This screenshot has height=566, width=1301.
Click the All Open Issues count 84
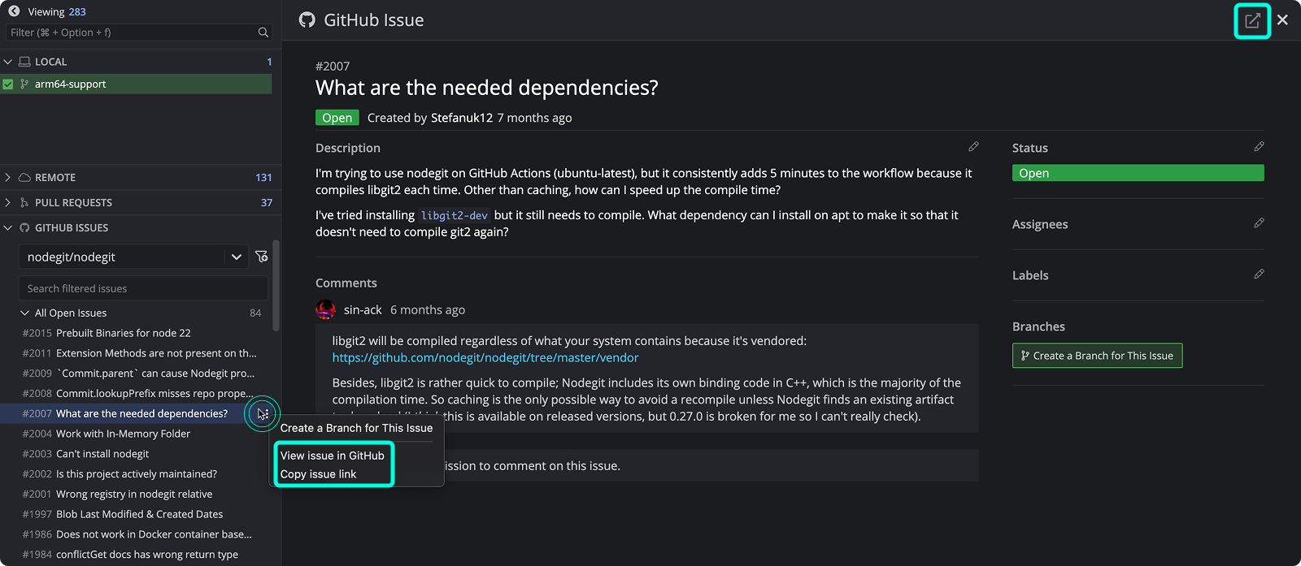[255, 313]
